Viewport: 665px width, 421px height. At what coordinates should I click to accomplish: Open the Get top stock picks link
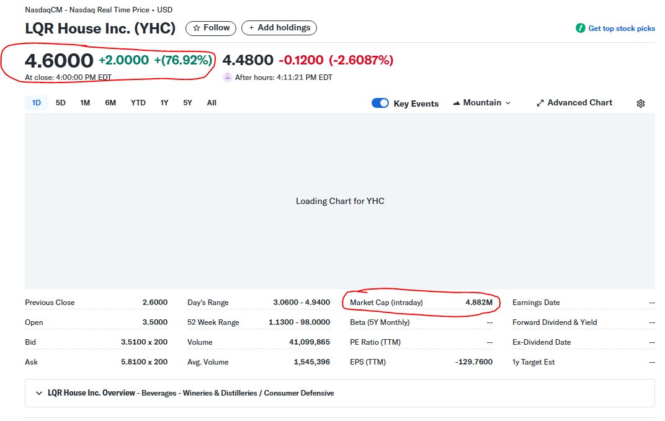[x=622, y=29]
